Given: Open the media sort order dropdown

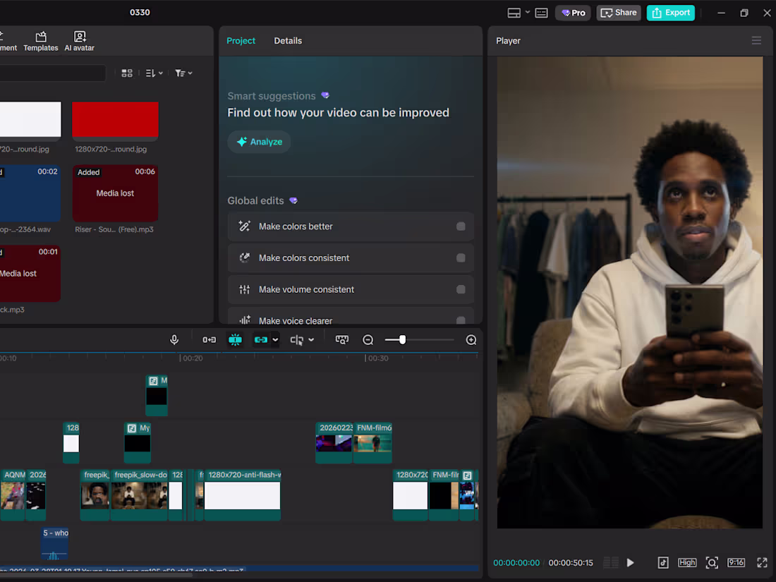Looking at the screenshot, I should point(154,73).
